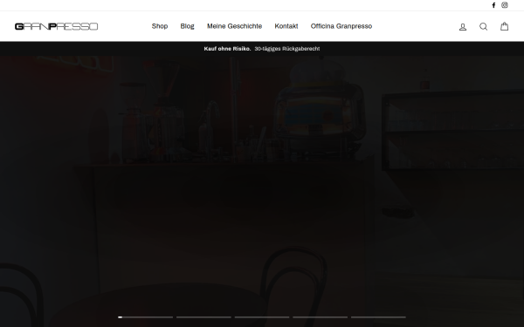Open Officina Granpresso page
This screenshot has height=327, width=524.
pos(341,26)
